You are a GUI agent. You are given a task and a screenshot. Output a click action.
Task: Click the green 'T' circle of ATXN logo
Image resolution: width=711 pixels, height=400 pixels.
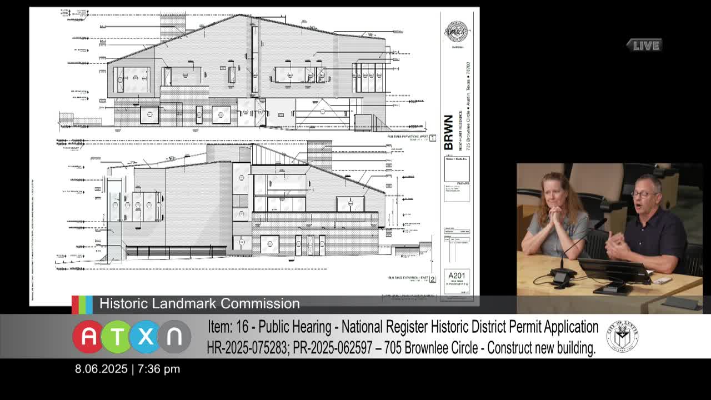117,337
